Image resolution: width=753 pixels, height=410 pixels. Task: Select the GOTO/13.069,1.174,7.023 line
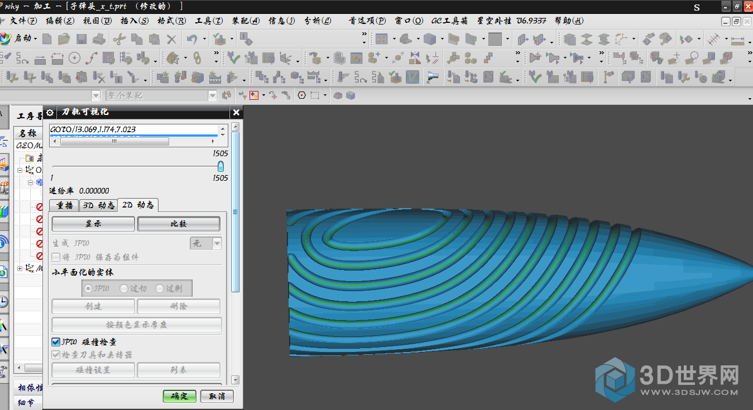(134, 129)
